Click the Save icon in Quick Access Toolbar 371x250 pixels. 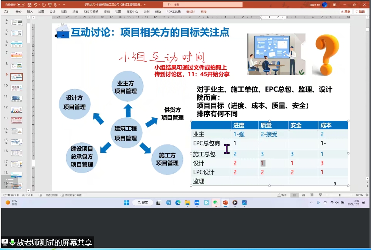(x=29, y=5)
